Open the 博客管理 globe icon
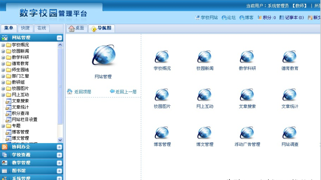The width and height of the screenshot is (321, 180). pos(162,132)
